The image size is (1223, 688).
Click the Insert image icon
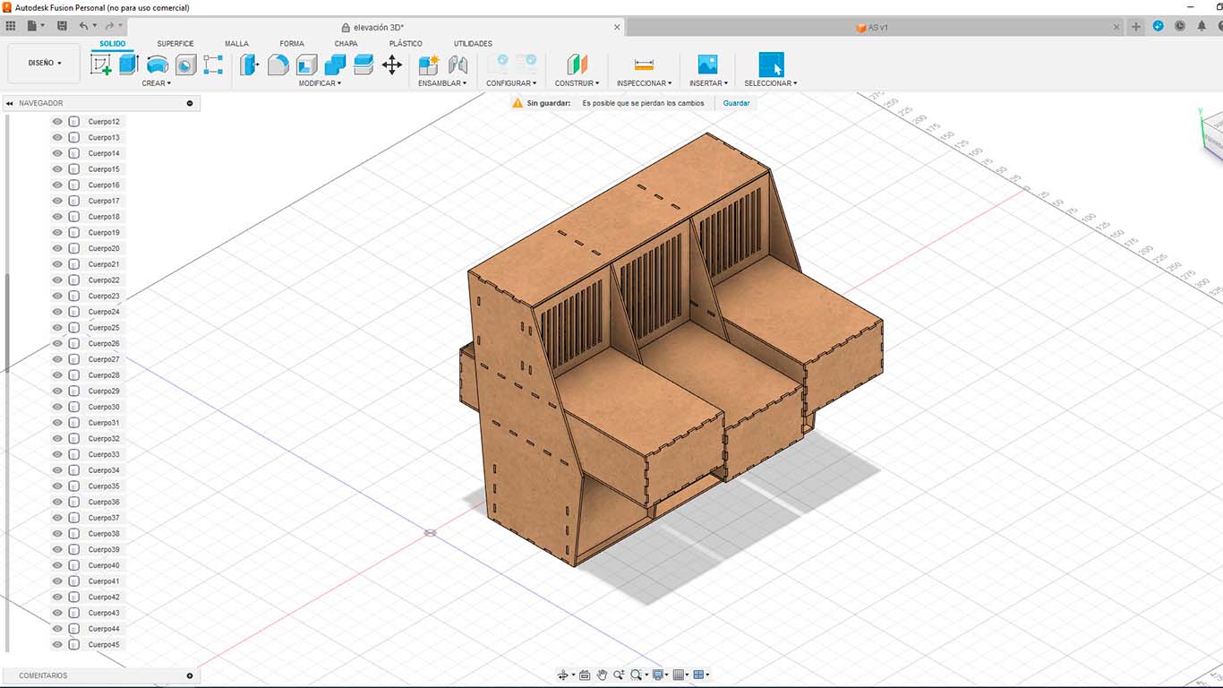(x=707, y=64)
